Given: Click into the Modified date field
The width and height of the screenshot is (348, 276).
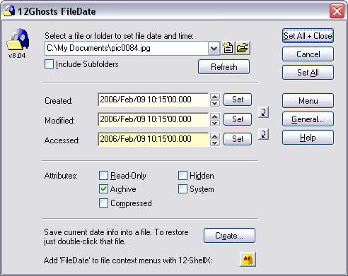Looking at the screenshot, I should pos(153,119).
